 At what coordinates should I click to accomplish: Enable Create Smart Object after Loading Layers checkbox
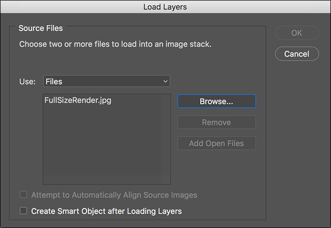(23, 210)
